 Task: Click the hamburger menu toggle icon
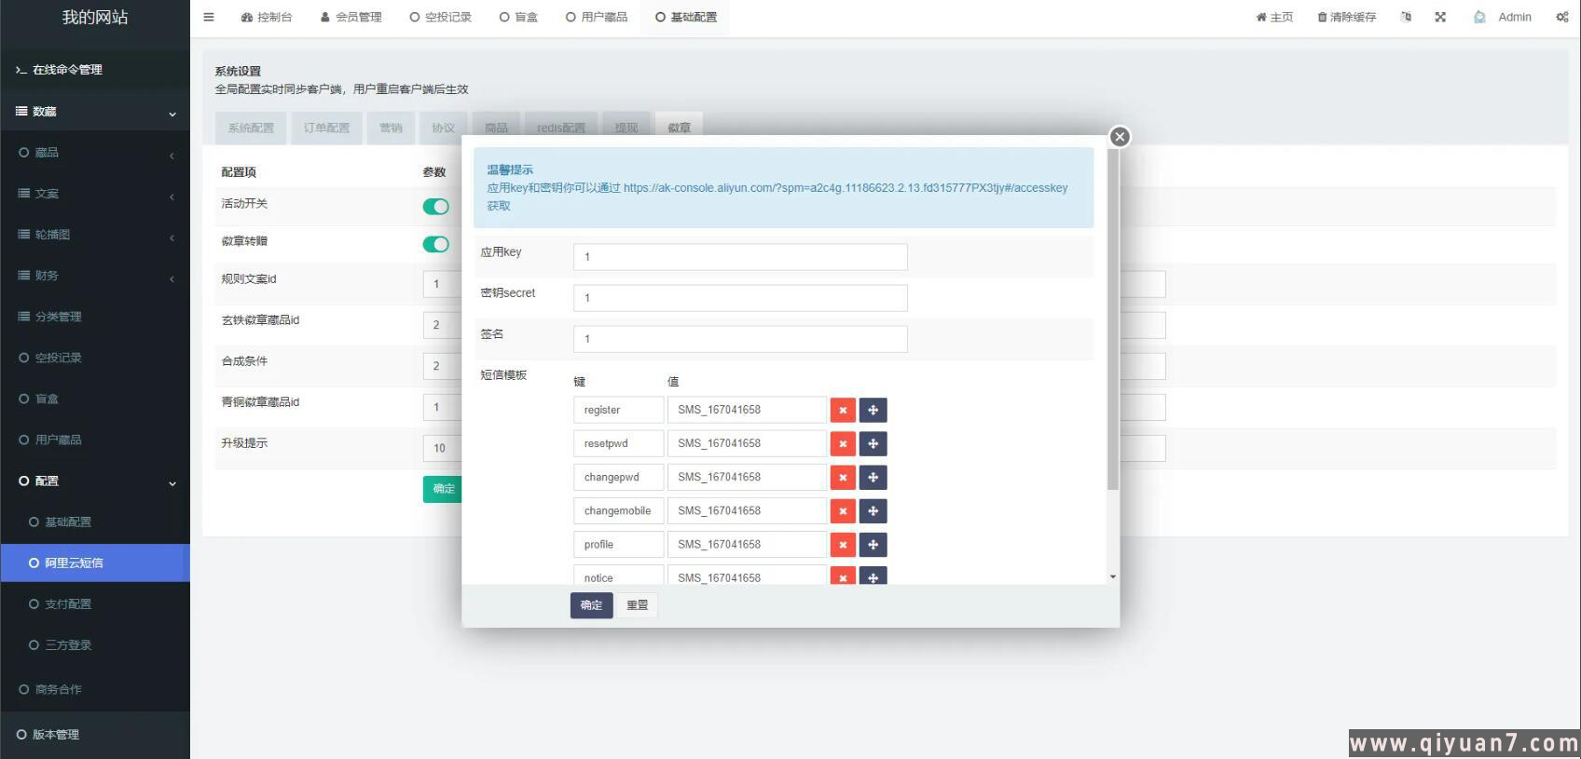(209, 17)
